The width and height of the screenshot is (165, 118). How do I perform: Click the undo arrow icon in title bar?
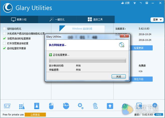141,3
